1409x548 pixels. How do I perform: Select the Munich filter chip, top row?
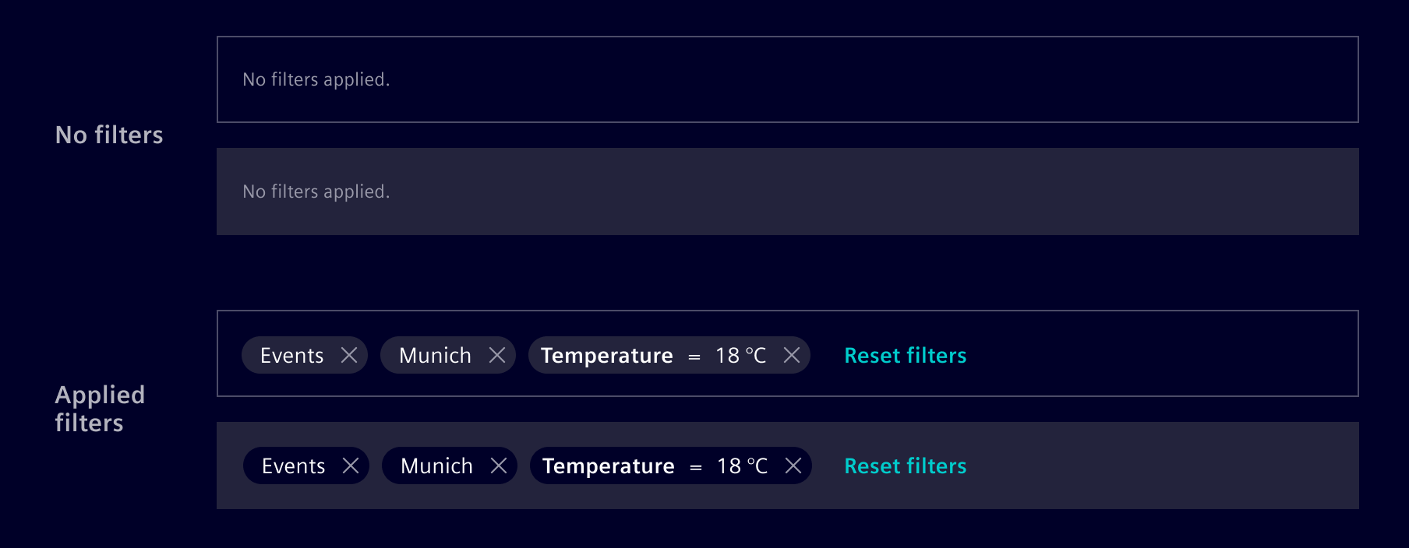pos(435,355)
